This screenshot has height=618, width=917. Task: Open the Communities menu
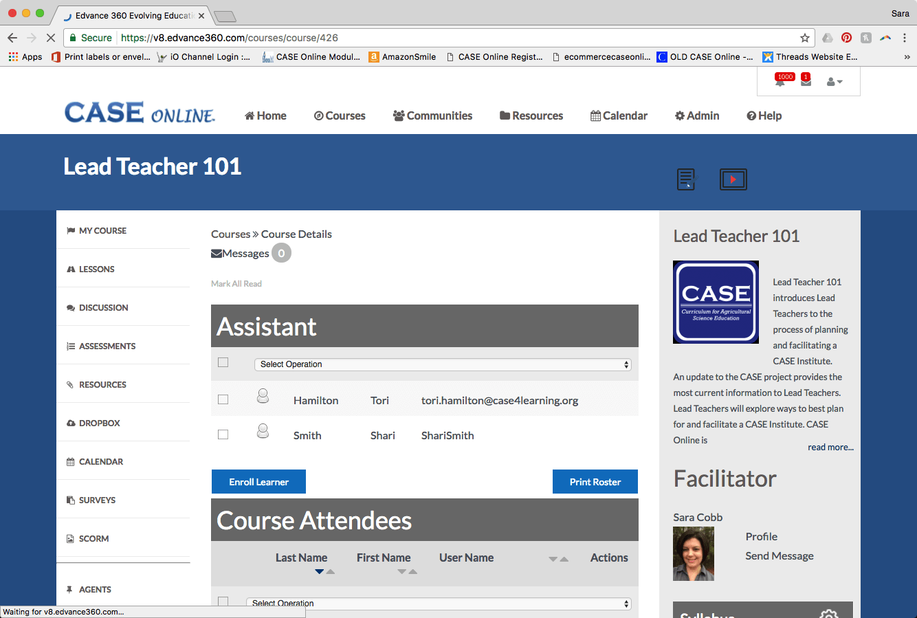coord(432,115)
